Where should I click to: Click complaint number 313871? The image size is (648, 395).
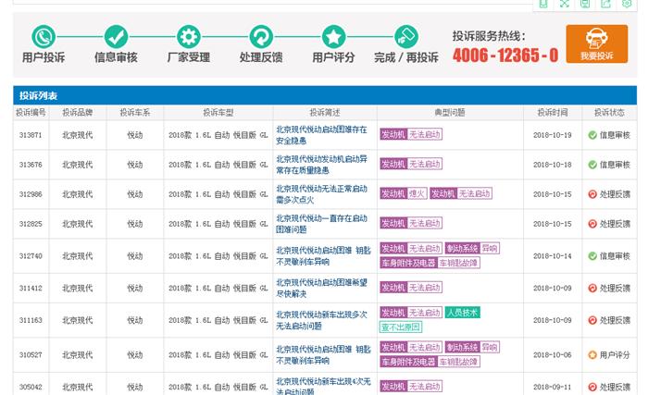[31, 135]
